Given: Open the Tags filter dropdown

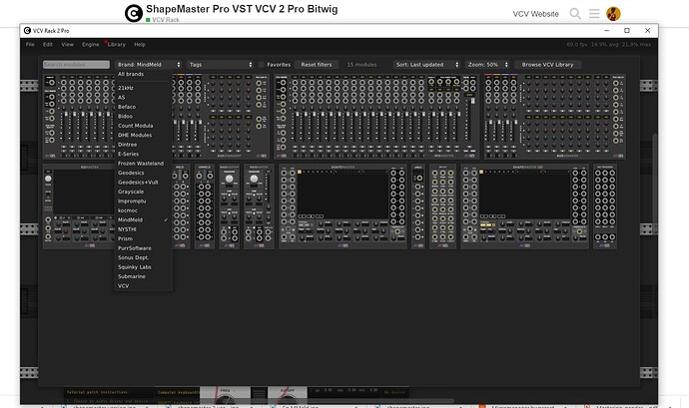Looking at the screenshot, I should [x=221, y=65].
